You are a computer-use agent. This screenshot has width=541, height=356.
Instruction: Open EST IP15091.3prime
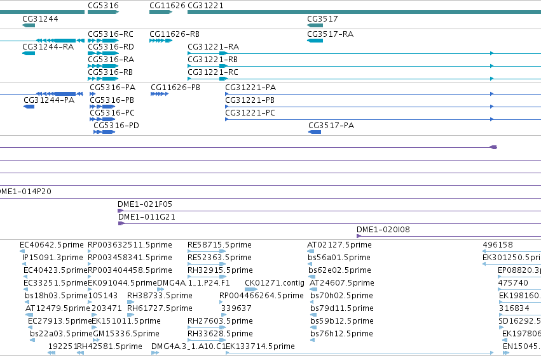pyautogui.click(x=52, y=258)
